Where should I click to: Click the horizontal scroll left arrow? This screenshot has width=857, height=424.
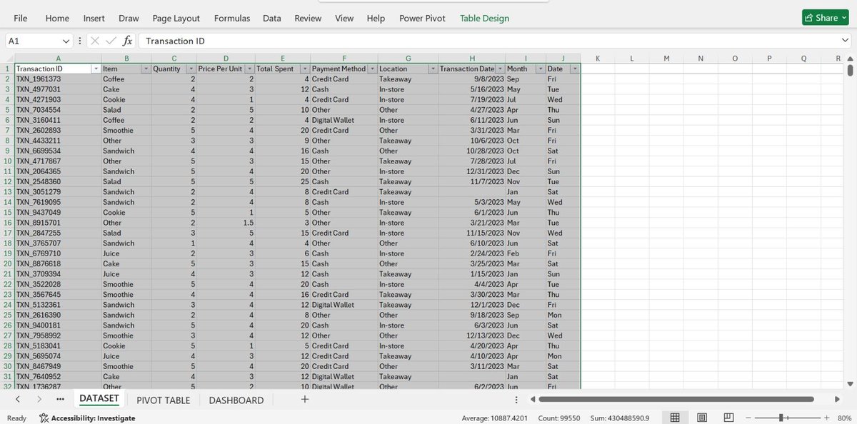click(x=532, y=400)
